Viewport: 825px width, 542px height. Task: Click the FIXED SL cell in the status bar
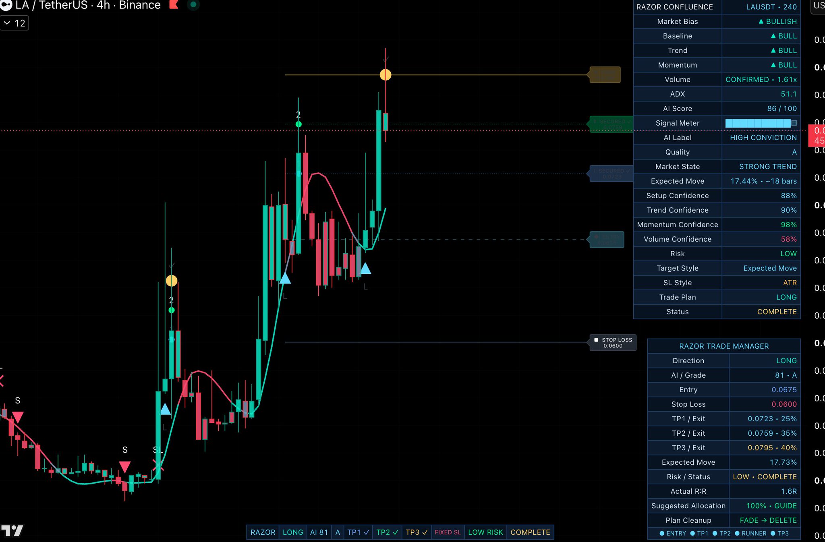[x=448, y=532]
